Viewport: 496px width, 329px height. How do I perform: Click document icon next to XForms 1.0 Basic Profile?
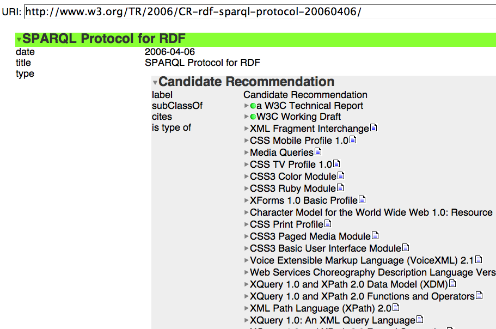[x=362, y=200]
